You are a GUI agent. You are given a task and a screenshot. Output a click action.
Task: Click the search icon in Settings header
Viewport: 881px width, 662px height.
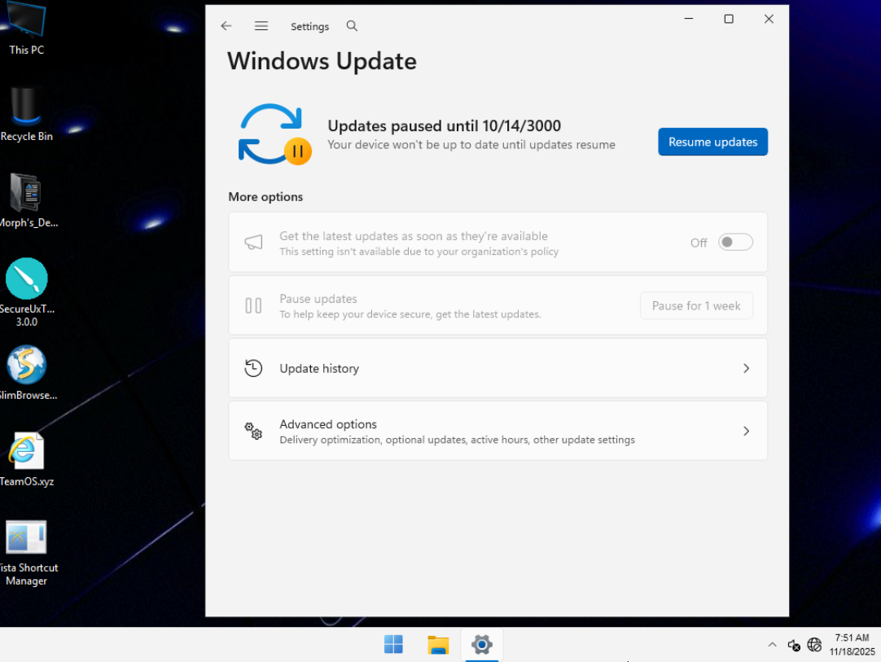click(x=352, y=26)
